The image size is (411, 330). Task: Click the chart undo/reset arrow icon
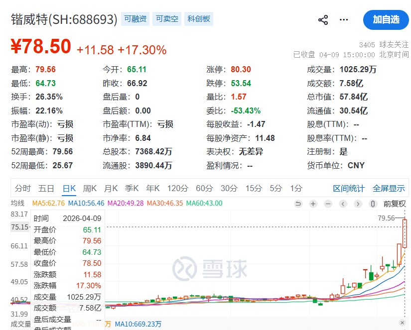[x=298, y=204]
